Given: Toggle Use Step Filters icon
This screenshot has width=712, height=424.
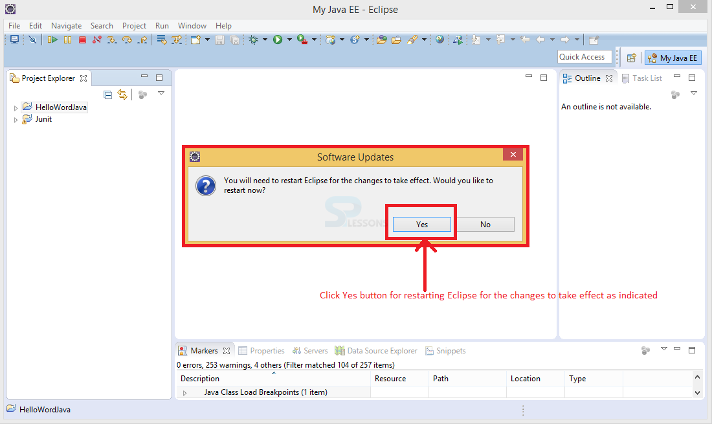Looking at the screenshot, I should tap(177, 40).
